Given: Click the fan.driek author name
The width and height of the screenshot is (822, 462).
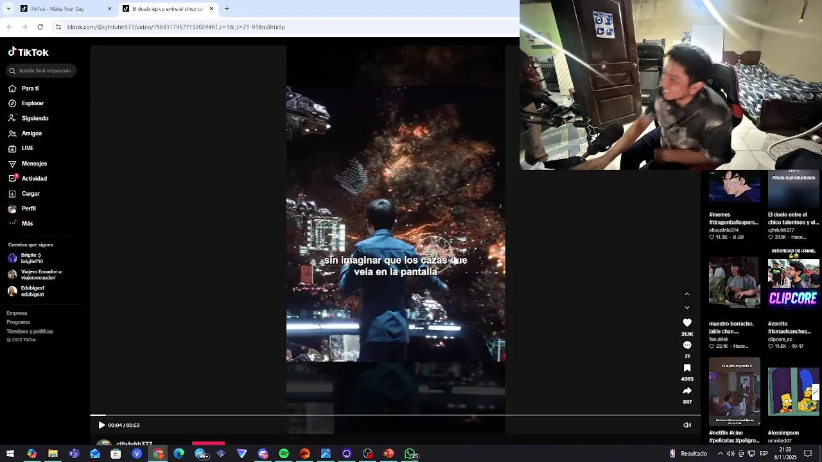Looking at the screenshot, I should tap(719, 339).
